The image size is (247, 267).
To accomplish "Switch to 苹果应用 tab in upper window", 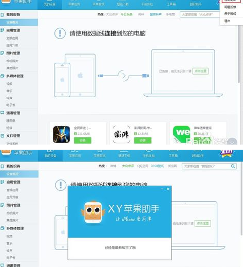I will click(74, 4).
